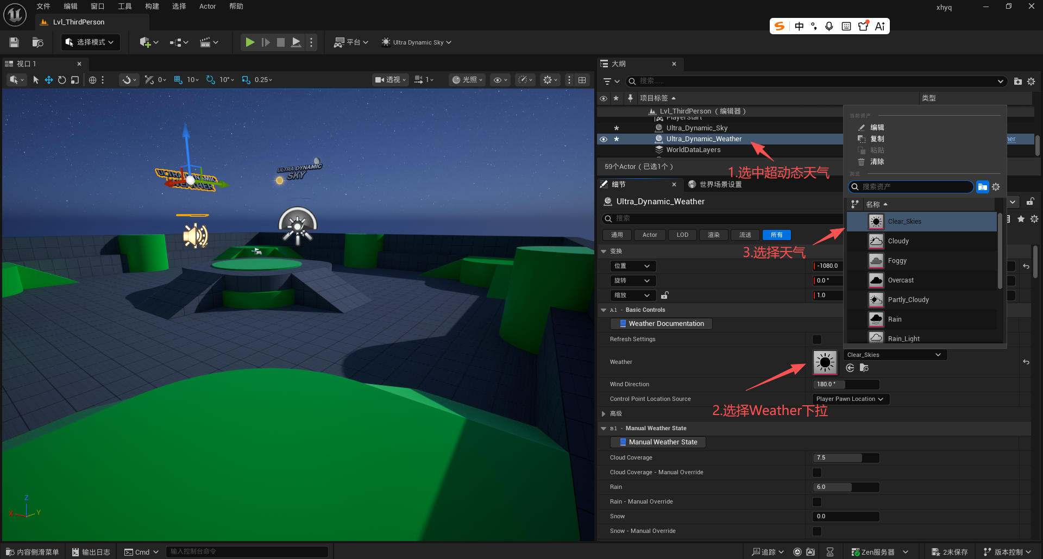Open the Clear_Skies weather dropdown
The height and width of the screenshot is (559, 1043).
[x=895, y=355]
